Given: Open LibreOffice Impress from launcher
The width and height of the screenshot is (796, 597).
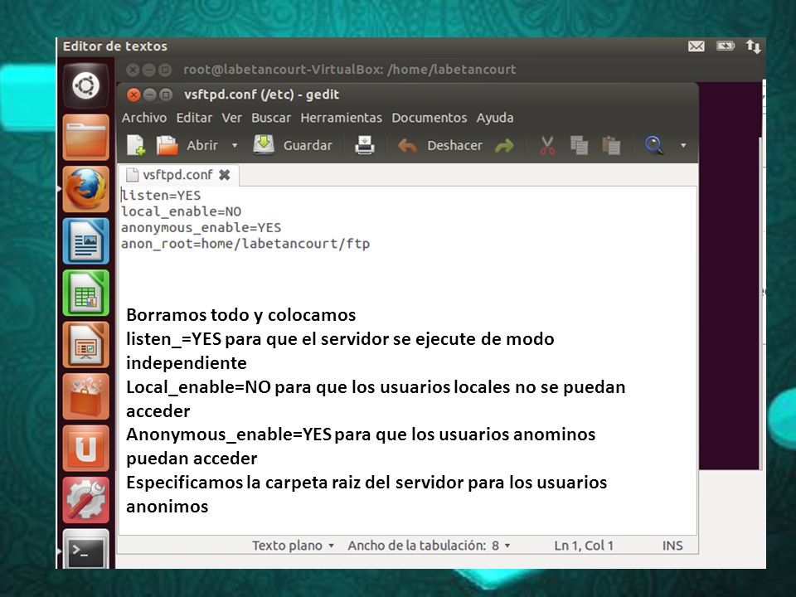Looking at the screenshot, I should pyautogui.click(x=85, y=345).
